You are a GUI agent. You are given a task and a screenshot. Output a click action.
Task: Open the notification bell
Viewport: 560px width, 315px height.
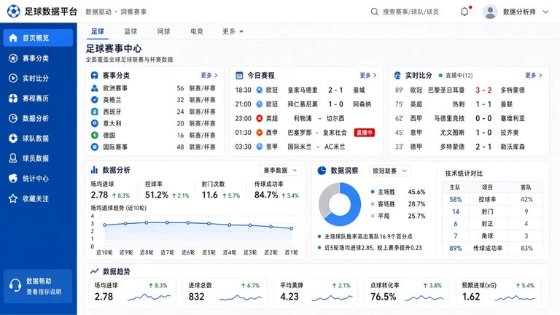(464, 12)
